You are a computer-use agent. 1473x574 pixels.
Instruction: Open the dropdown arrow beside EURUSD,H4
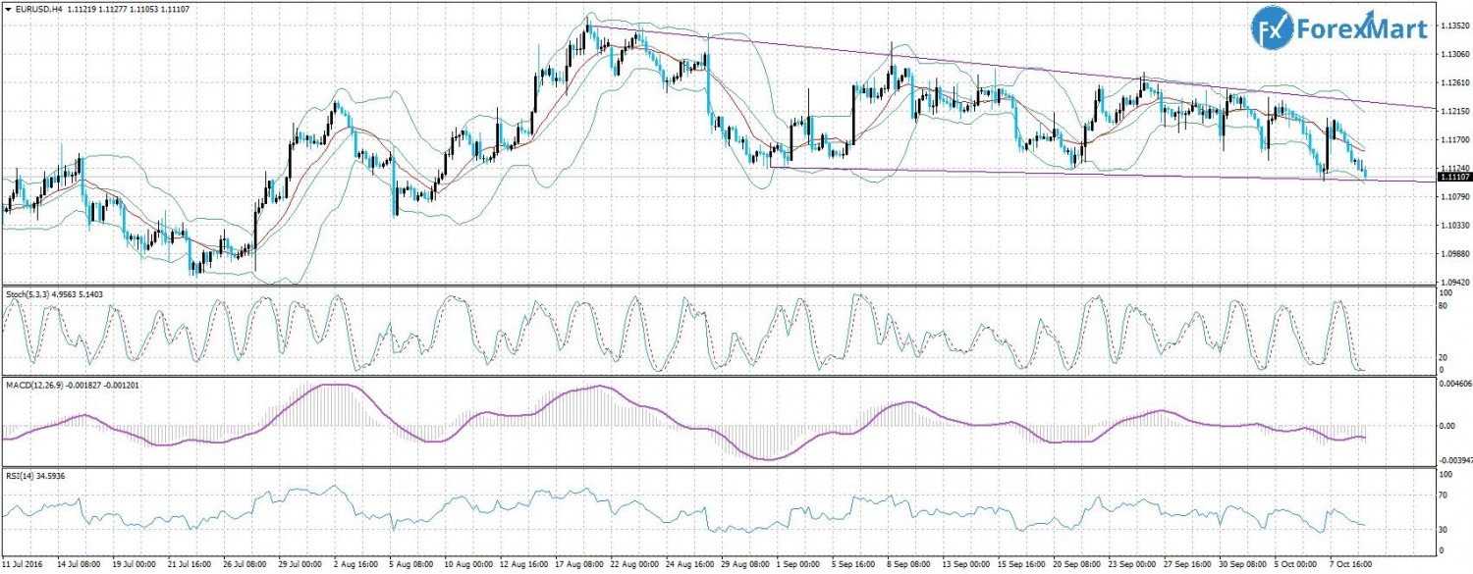coord(8,8)
